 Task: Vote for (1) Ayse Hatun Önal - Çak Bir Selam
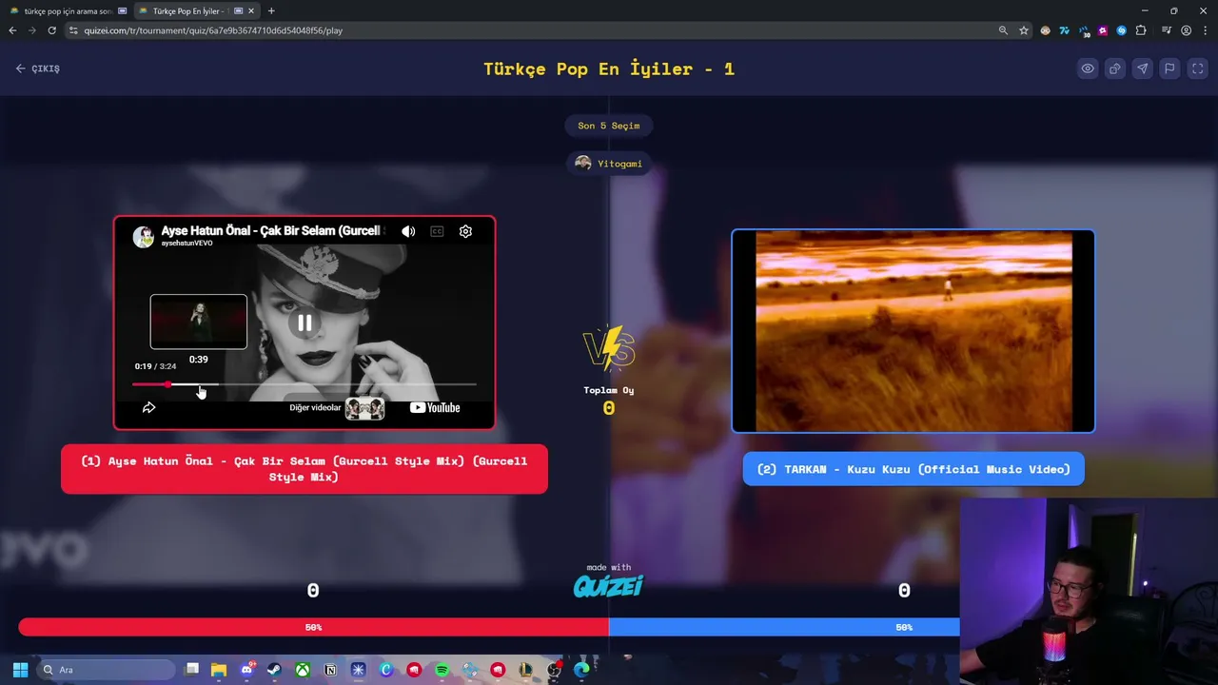point(304,469)
